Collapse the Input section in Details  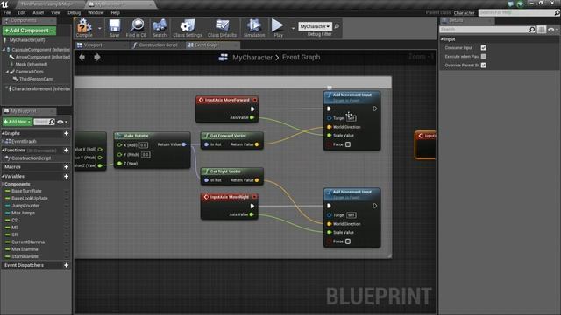442,39
